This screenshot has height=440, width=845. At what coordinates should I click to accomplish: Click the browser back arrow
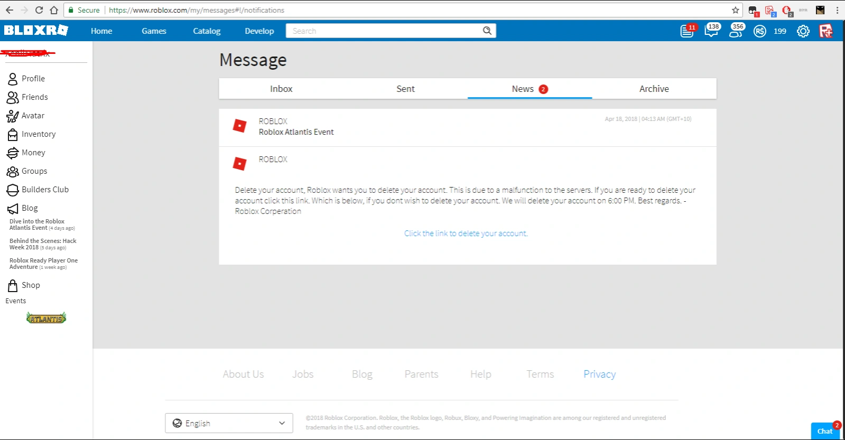click(10, 10)
